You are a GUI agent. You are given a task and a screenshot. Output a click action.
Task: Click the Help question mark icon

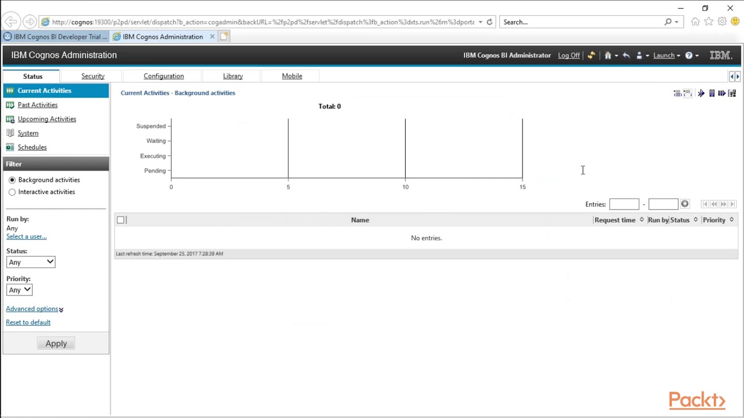pos(689,55)
